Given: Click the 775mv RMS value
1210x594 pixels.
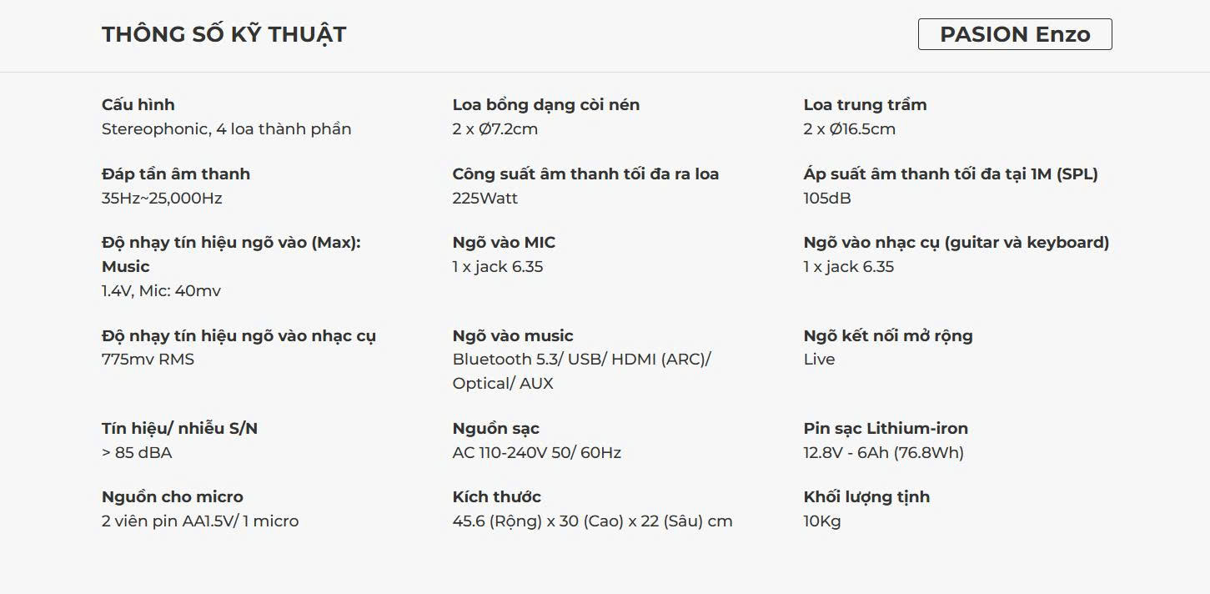Looking at the screenshot, I should click(148, 359).
